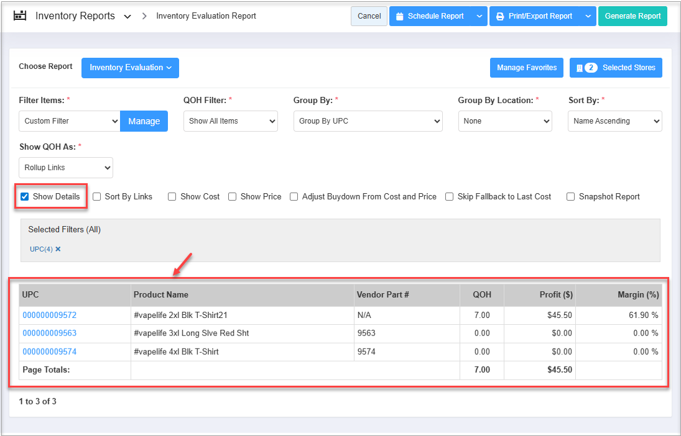Expand the Inventory Reports title chevron
The image size is (681, 436).
[127, 17]
